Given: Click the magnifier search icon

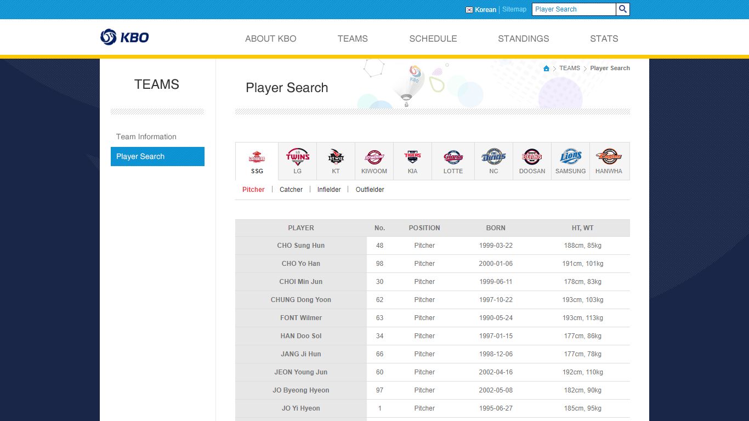Looking at the screenshot, I should [x=623, y=9].
